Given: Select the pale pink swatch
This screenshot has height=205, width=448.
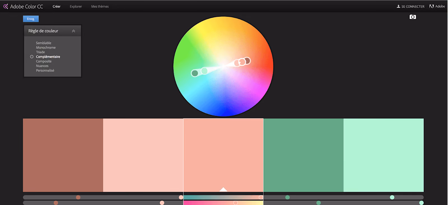Looking at the screenshot, I should (143, 155).
